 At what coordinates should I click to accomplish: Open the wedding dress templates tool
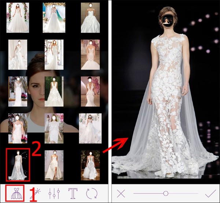tap(15, 193)
